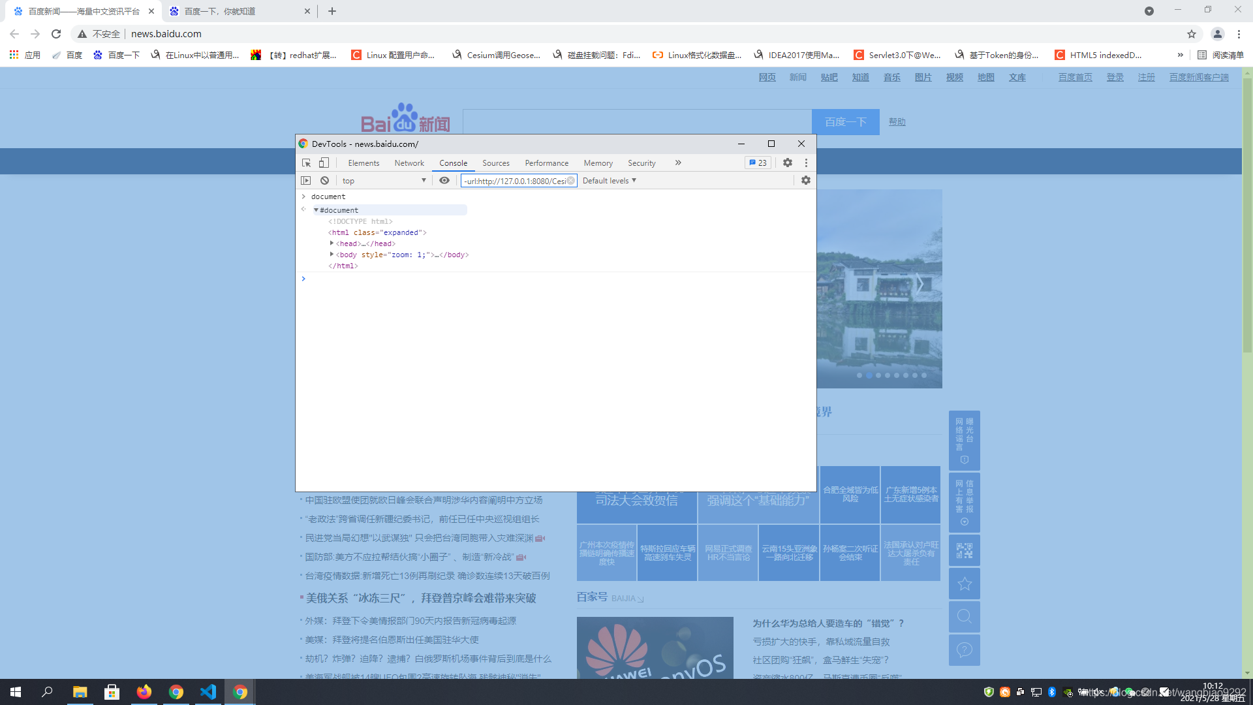Click the url filter input field

coord(516,181)
